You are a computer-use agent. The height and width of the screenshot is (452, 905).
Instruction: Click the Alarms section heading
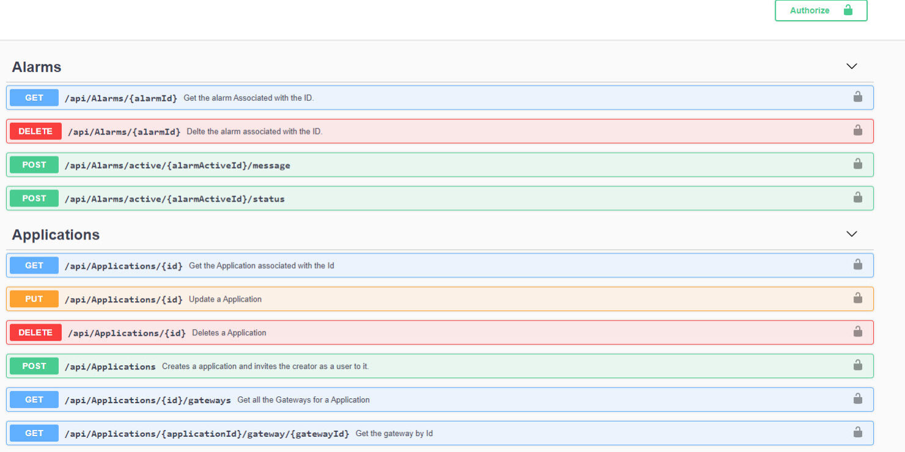click(37, 67)
